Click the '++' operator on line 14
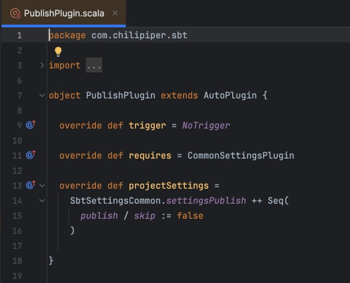The width and height of the screenshot is (350, 283). pos(257,201)
